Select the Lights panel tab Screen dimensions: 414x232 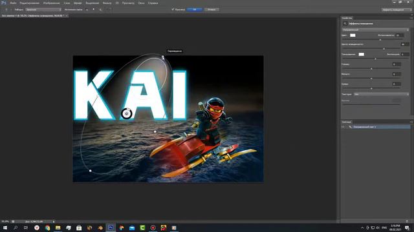click(x=347, y=122)
